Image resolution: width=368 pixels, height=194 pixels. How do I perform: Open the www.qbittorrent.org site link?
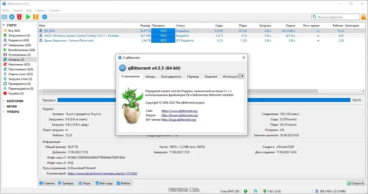click(179, 111)
